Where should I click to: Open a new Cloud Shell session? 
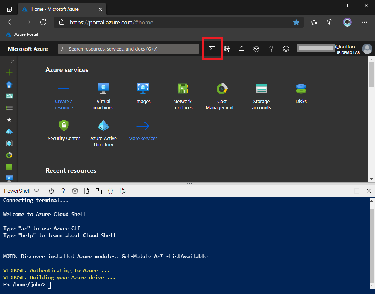[x=99, y=191]
